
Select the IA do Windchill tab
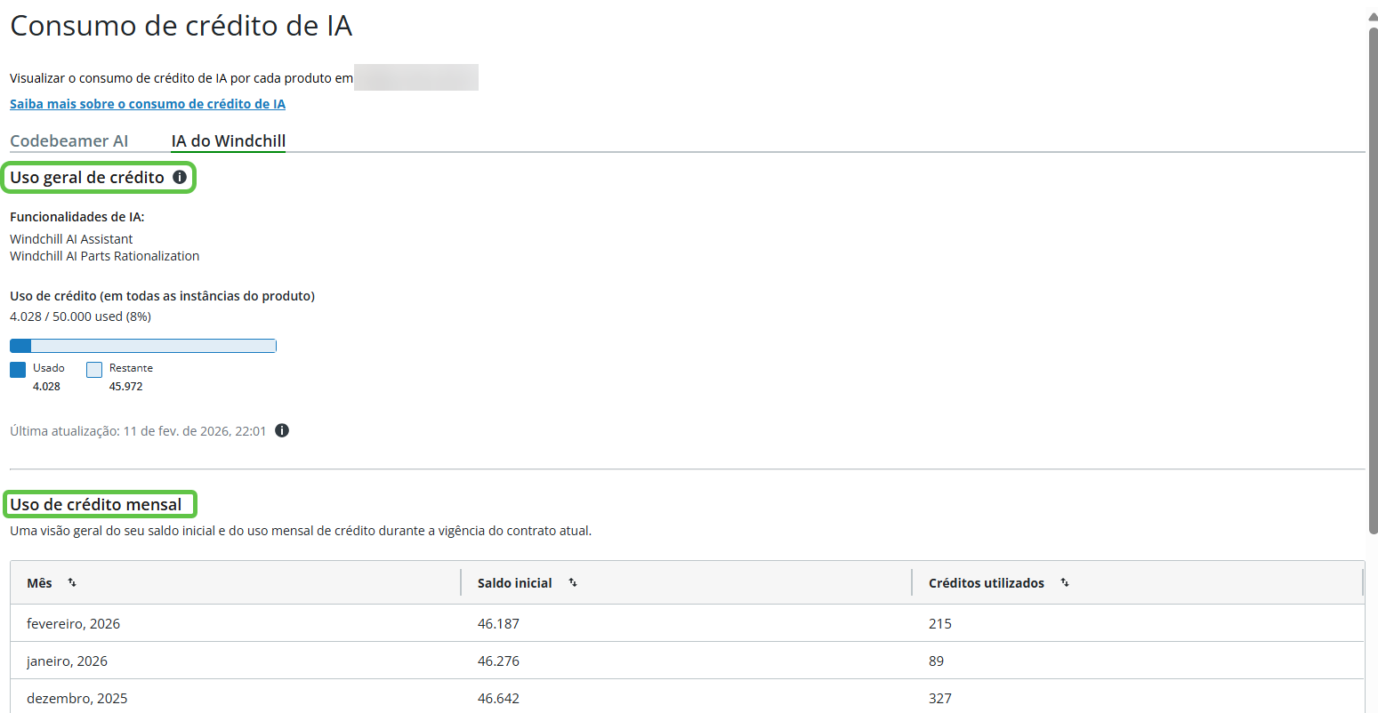click(229, 140)
